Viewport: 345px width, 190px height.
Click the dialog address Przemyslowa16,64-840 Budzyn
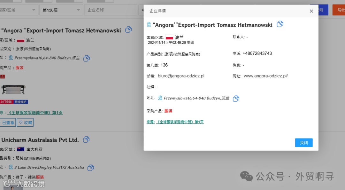tap(196, 98)
